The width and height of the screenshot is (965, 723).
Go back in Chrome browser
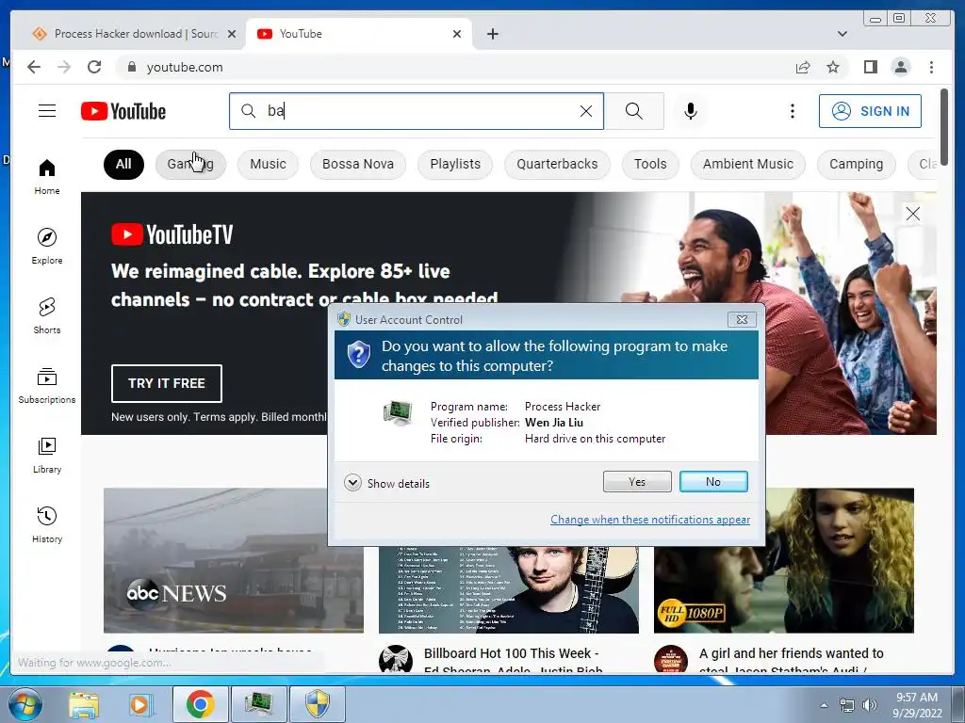pos(34,67)
